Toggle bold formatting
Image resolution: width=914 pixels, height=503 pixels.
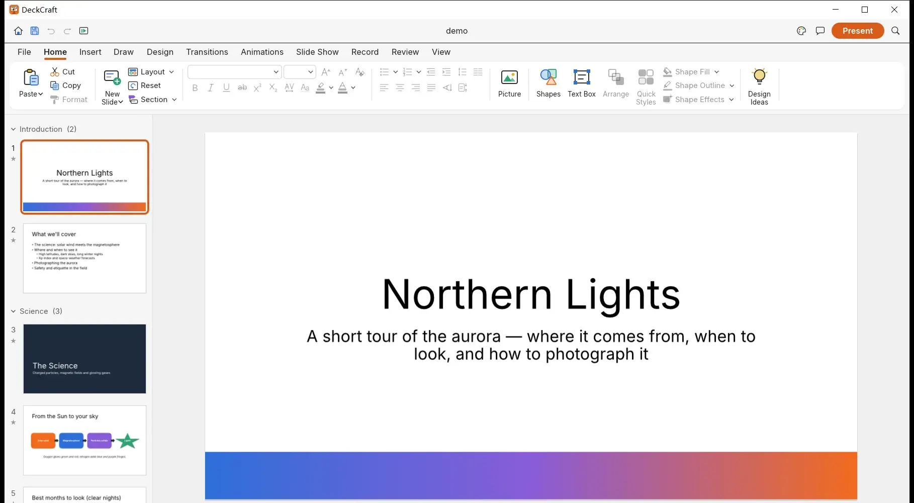click(x=195, y=88)
